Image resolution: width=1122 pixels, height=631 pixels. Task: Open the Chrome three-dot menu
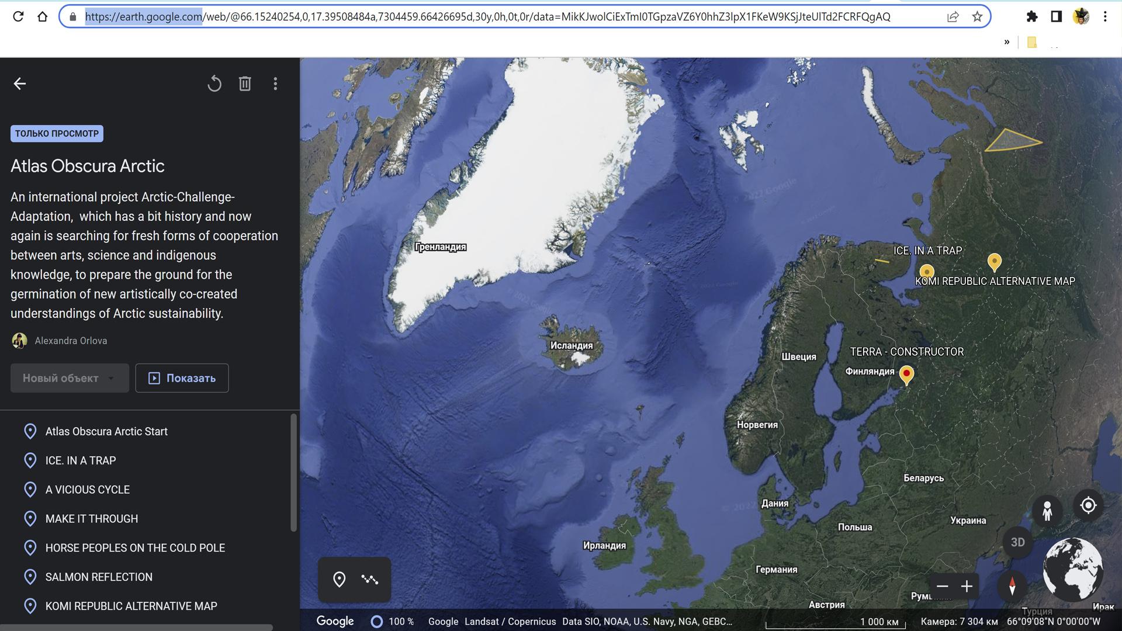coord(1105,16)
